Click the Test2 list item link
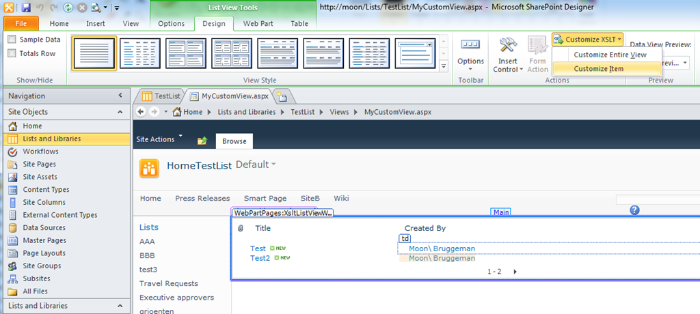 (x=260, y=258)
